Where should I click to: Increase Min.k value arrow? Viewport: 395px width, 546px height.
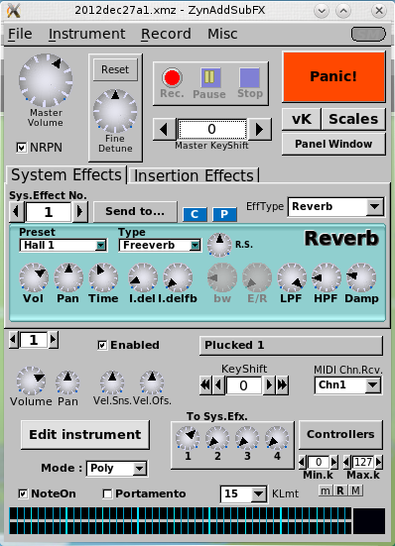pos(333,462)
